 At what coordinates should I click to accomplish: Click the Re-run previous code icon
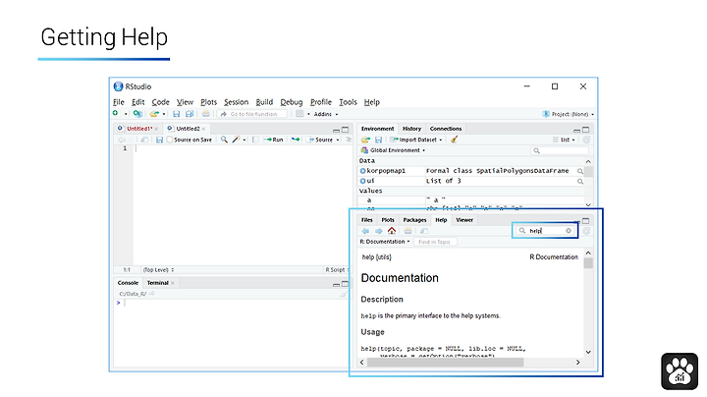(x=296, y=140)
